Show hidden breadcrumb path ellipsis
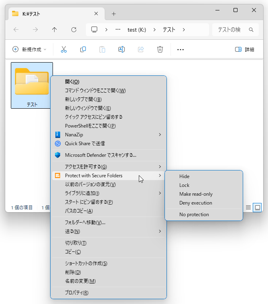 click(x=118, y=29)
